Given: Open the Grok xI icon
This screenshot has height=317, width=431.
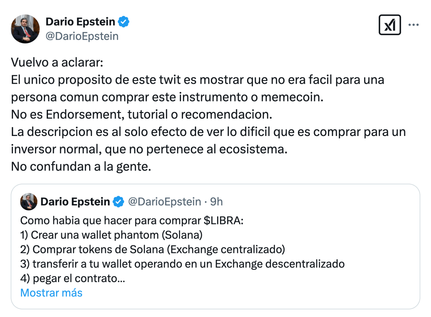Looking at the screenshot, I should 390,25.
